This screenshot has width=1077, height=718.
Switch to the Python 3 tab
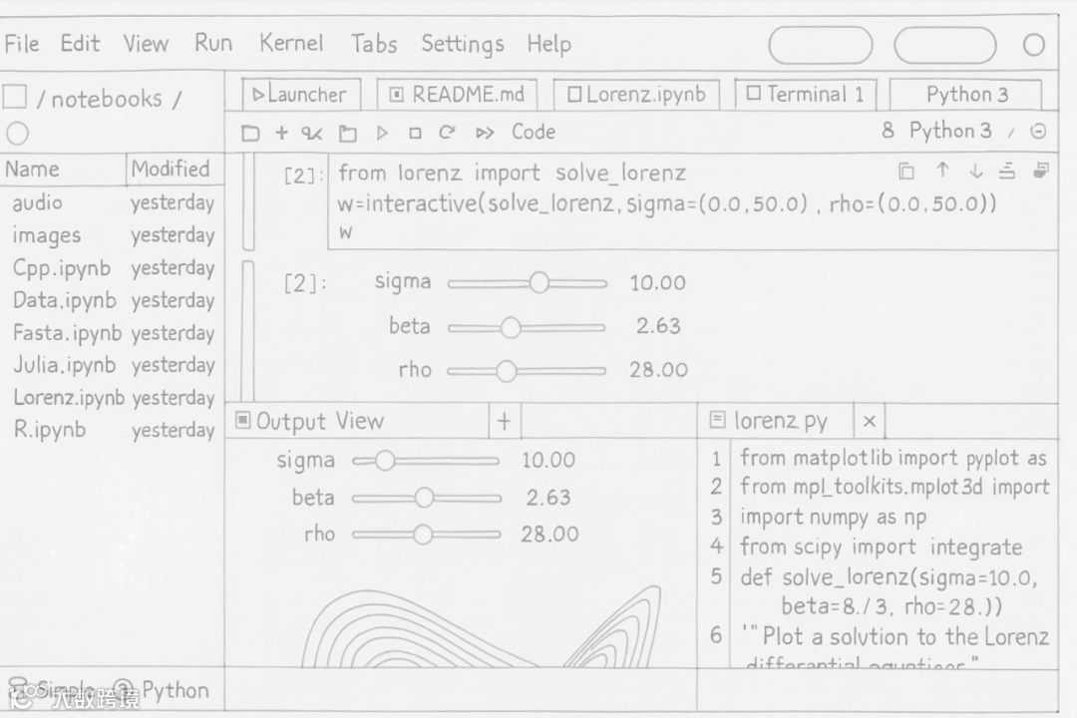point(965,94)
